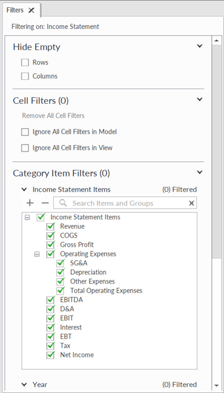Uncheck the EBIT checkbox
Viewport: 224px width, 393px height.
pyautogui.click(x=50, y=318)
